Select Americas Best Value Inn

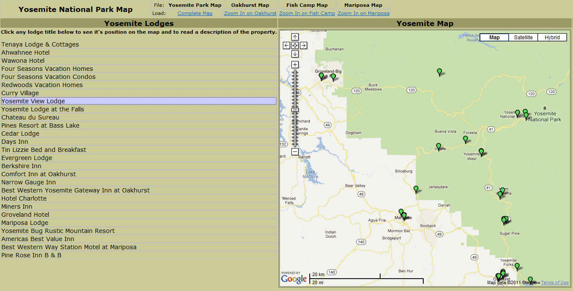[139, 239]
